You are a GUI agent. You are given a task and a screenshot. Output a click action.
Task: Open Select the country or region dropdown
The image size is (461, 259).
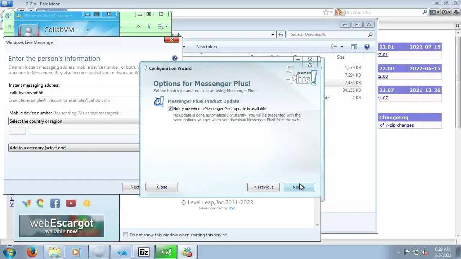(74, 121)
